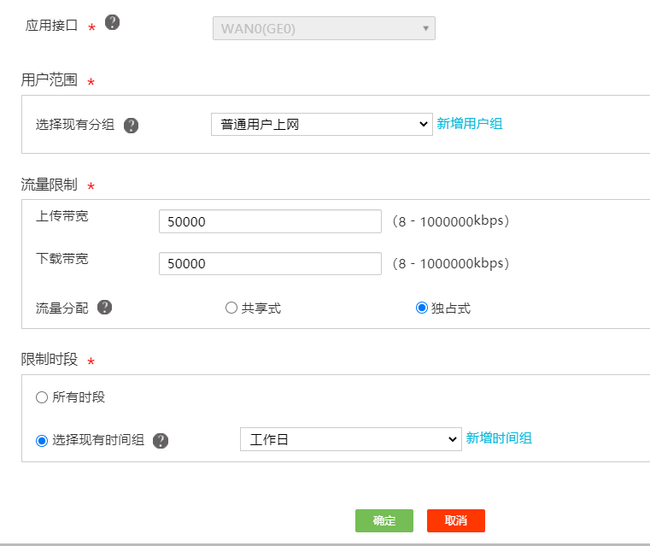Show help tooltip for 流量分配
Screen dimensions: 650x546
click(104, 308)
